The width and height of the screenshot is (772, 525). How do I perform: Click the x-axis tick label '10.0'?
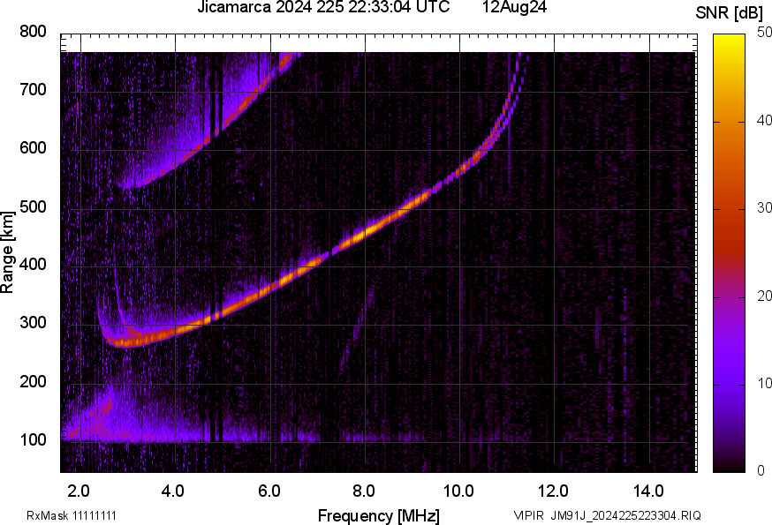458,491
